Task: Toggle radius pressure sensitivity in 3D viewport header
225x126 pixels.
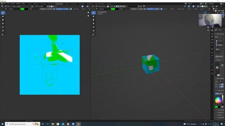Action: click(x=144, y=9)
